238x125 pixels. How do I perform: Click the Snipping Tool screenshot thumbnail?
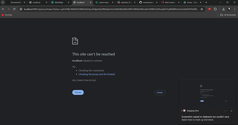207,93
